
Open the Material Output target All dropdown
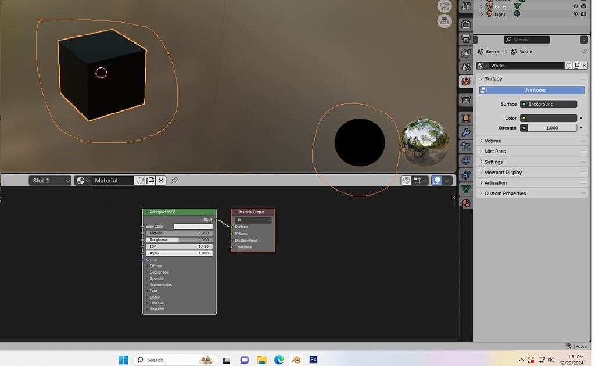pos(253,220)
